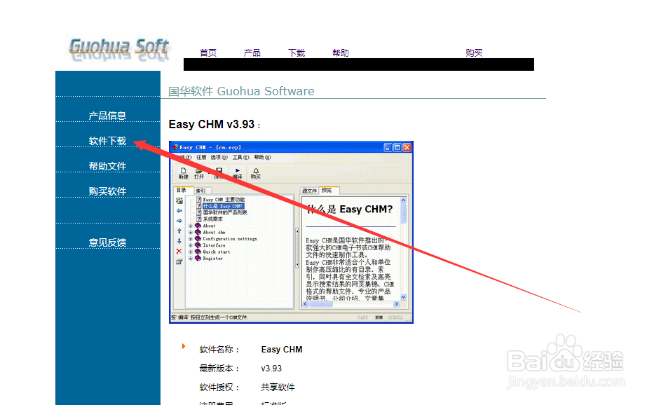Open the 购买 top navigation link
The height and width of the screenshot is (405, 661).
click(x=474, y=53)
